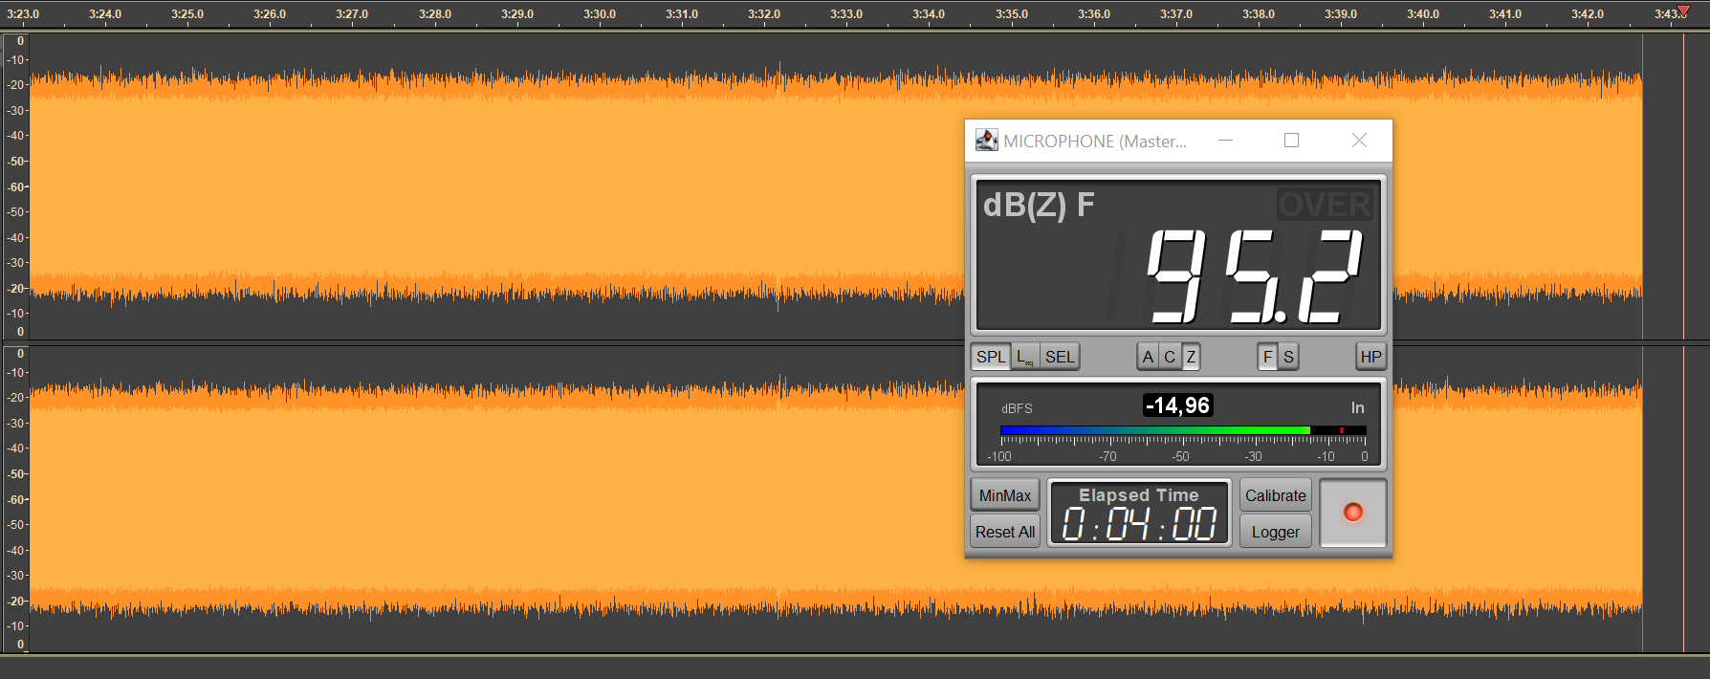Click 3:42.0 on the time ruler
The width and height of the screenshot is (1710, 679).
(1588, 14)
